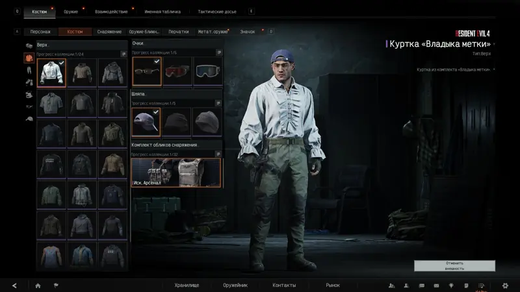Choose the red goggles item

coord(177,71)
